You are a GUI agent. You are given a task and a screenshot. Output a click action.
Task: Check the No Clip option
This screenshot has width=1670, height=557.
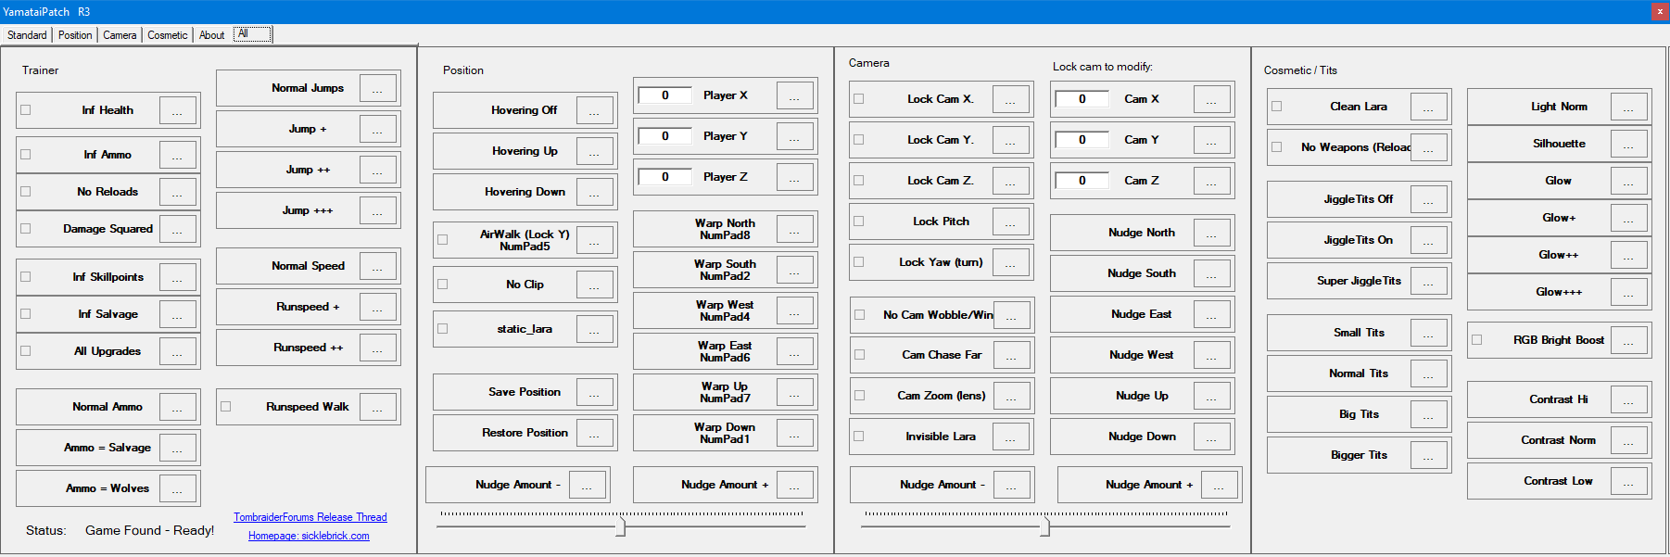coord(443,285)
